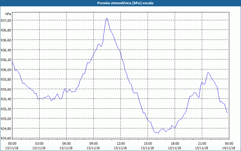Click the 936,40 y-axis value
The width and height of the screenshot is (241, 151).
point(6,50)
